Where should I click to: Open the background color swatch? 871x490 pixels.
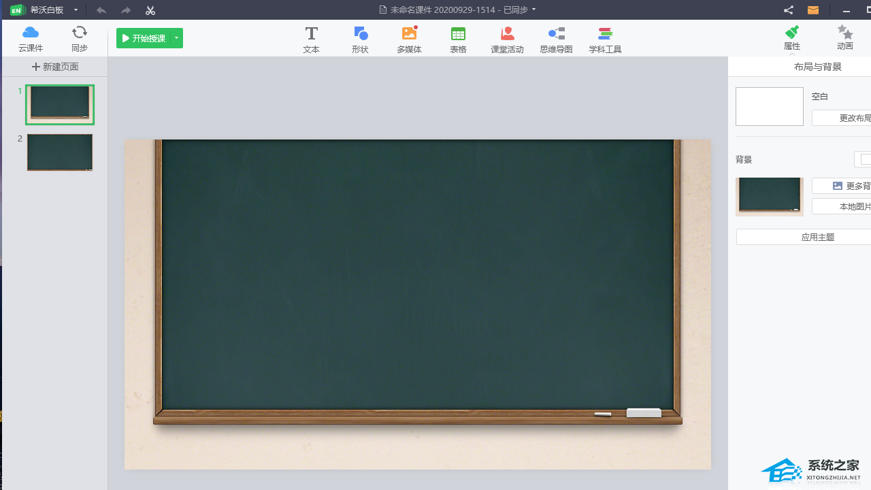pyautogui.click(x=863, y=159)
